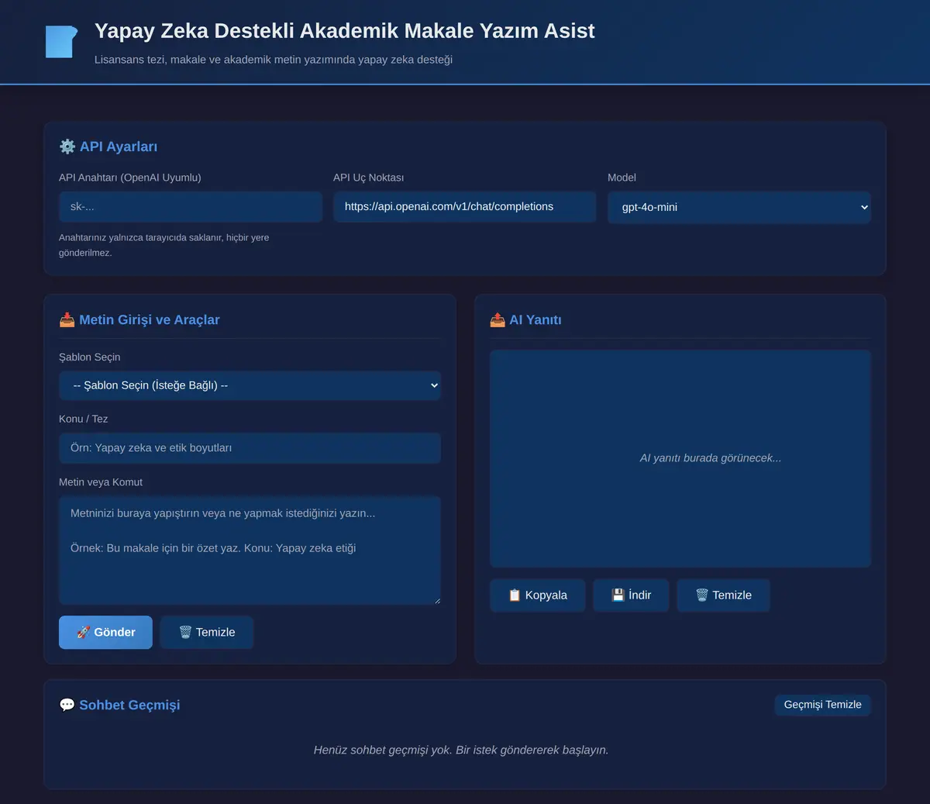The image size is (930, 804).
Task: Click the API Uç Noktası label
Action: click(368, 178)
